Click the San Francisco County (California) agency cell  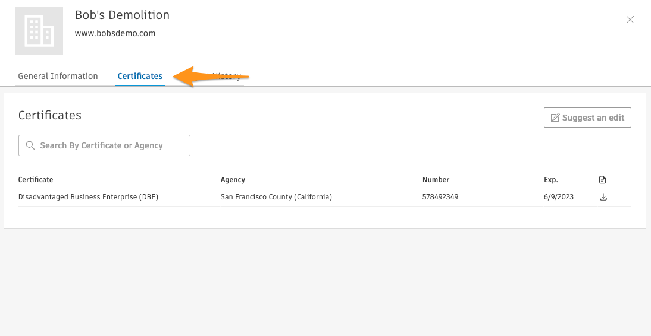click(x=276, y=197)
